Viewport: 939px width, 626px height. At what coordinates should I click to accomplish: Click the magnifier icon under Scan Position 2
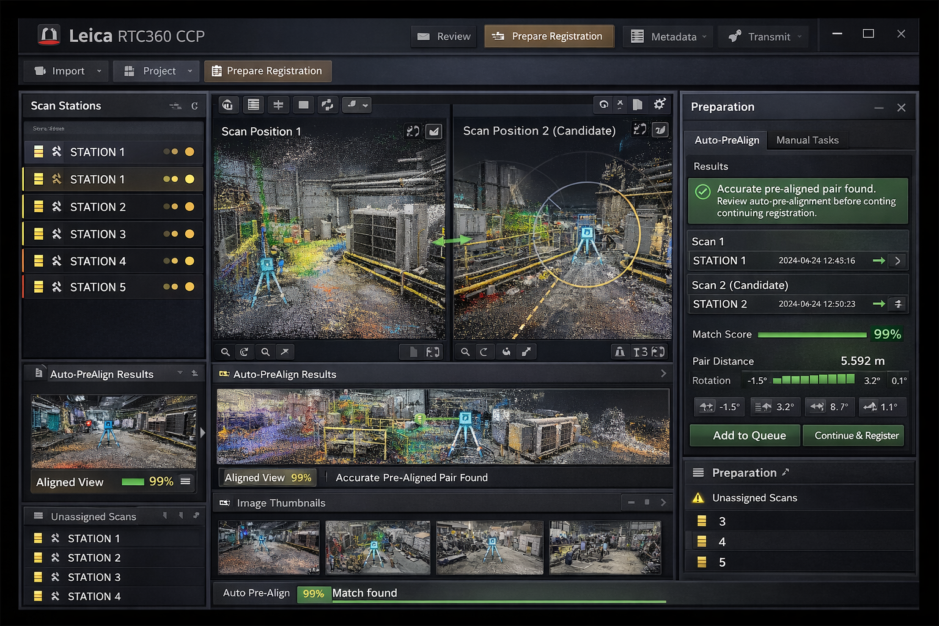(465, 352)
